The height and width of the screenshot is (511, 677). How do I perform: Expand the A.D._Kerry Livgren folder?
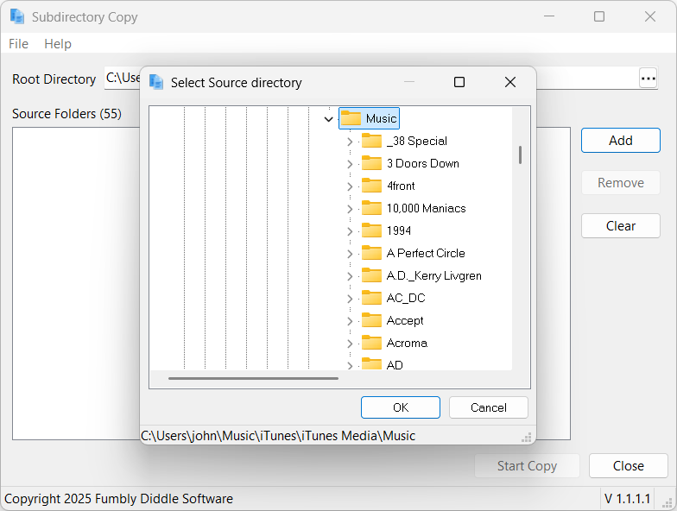(350, 276)
